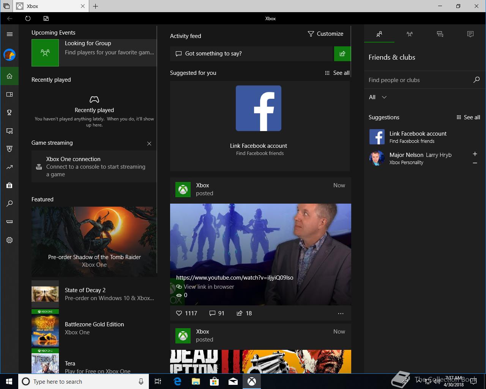
Task: Open Link Facebook account suggestion
Action: point(425,137)
